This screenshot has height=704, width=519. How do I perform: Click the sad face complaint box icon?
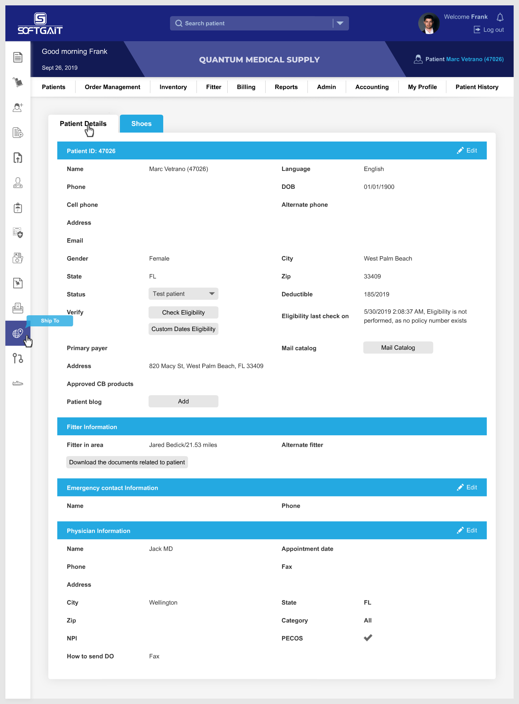coord(18,308)
